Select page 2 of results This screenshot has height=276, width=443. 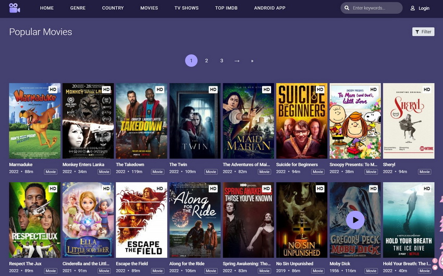tap(206, 61)
